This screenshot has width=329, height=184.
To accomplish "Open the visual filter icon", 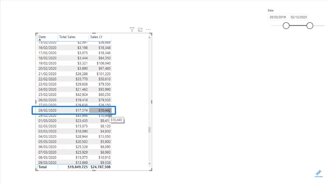I will click(x=132, y=30).
